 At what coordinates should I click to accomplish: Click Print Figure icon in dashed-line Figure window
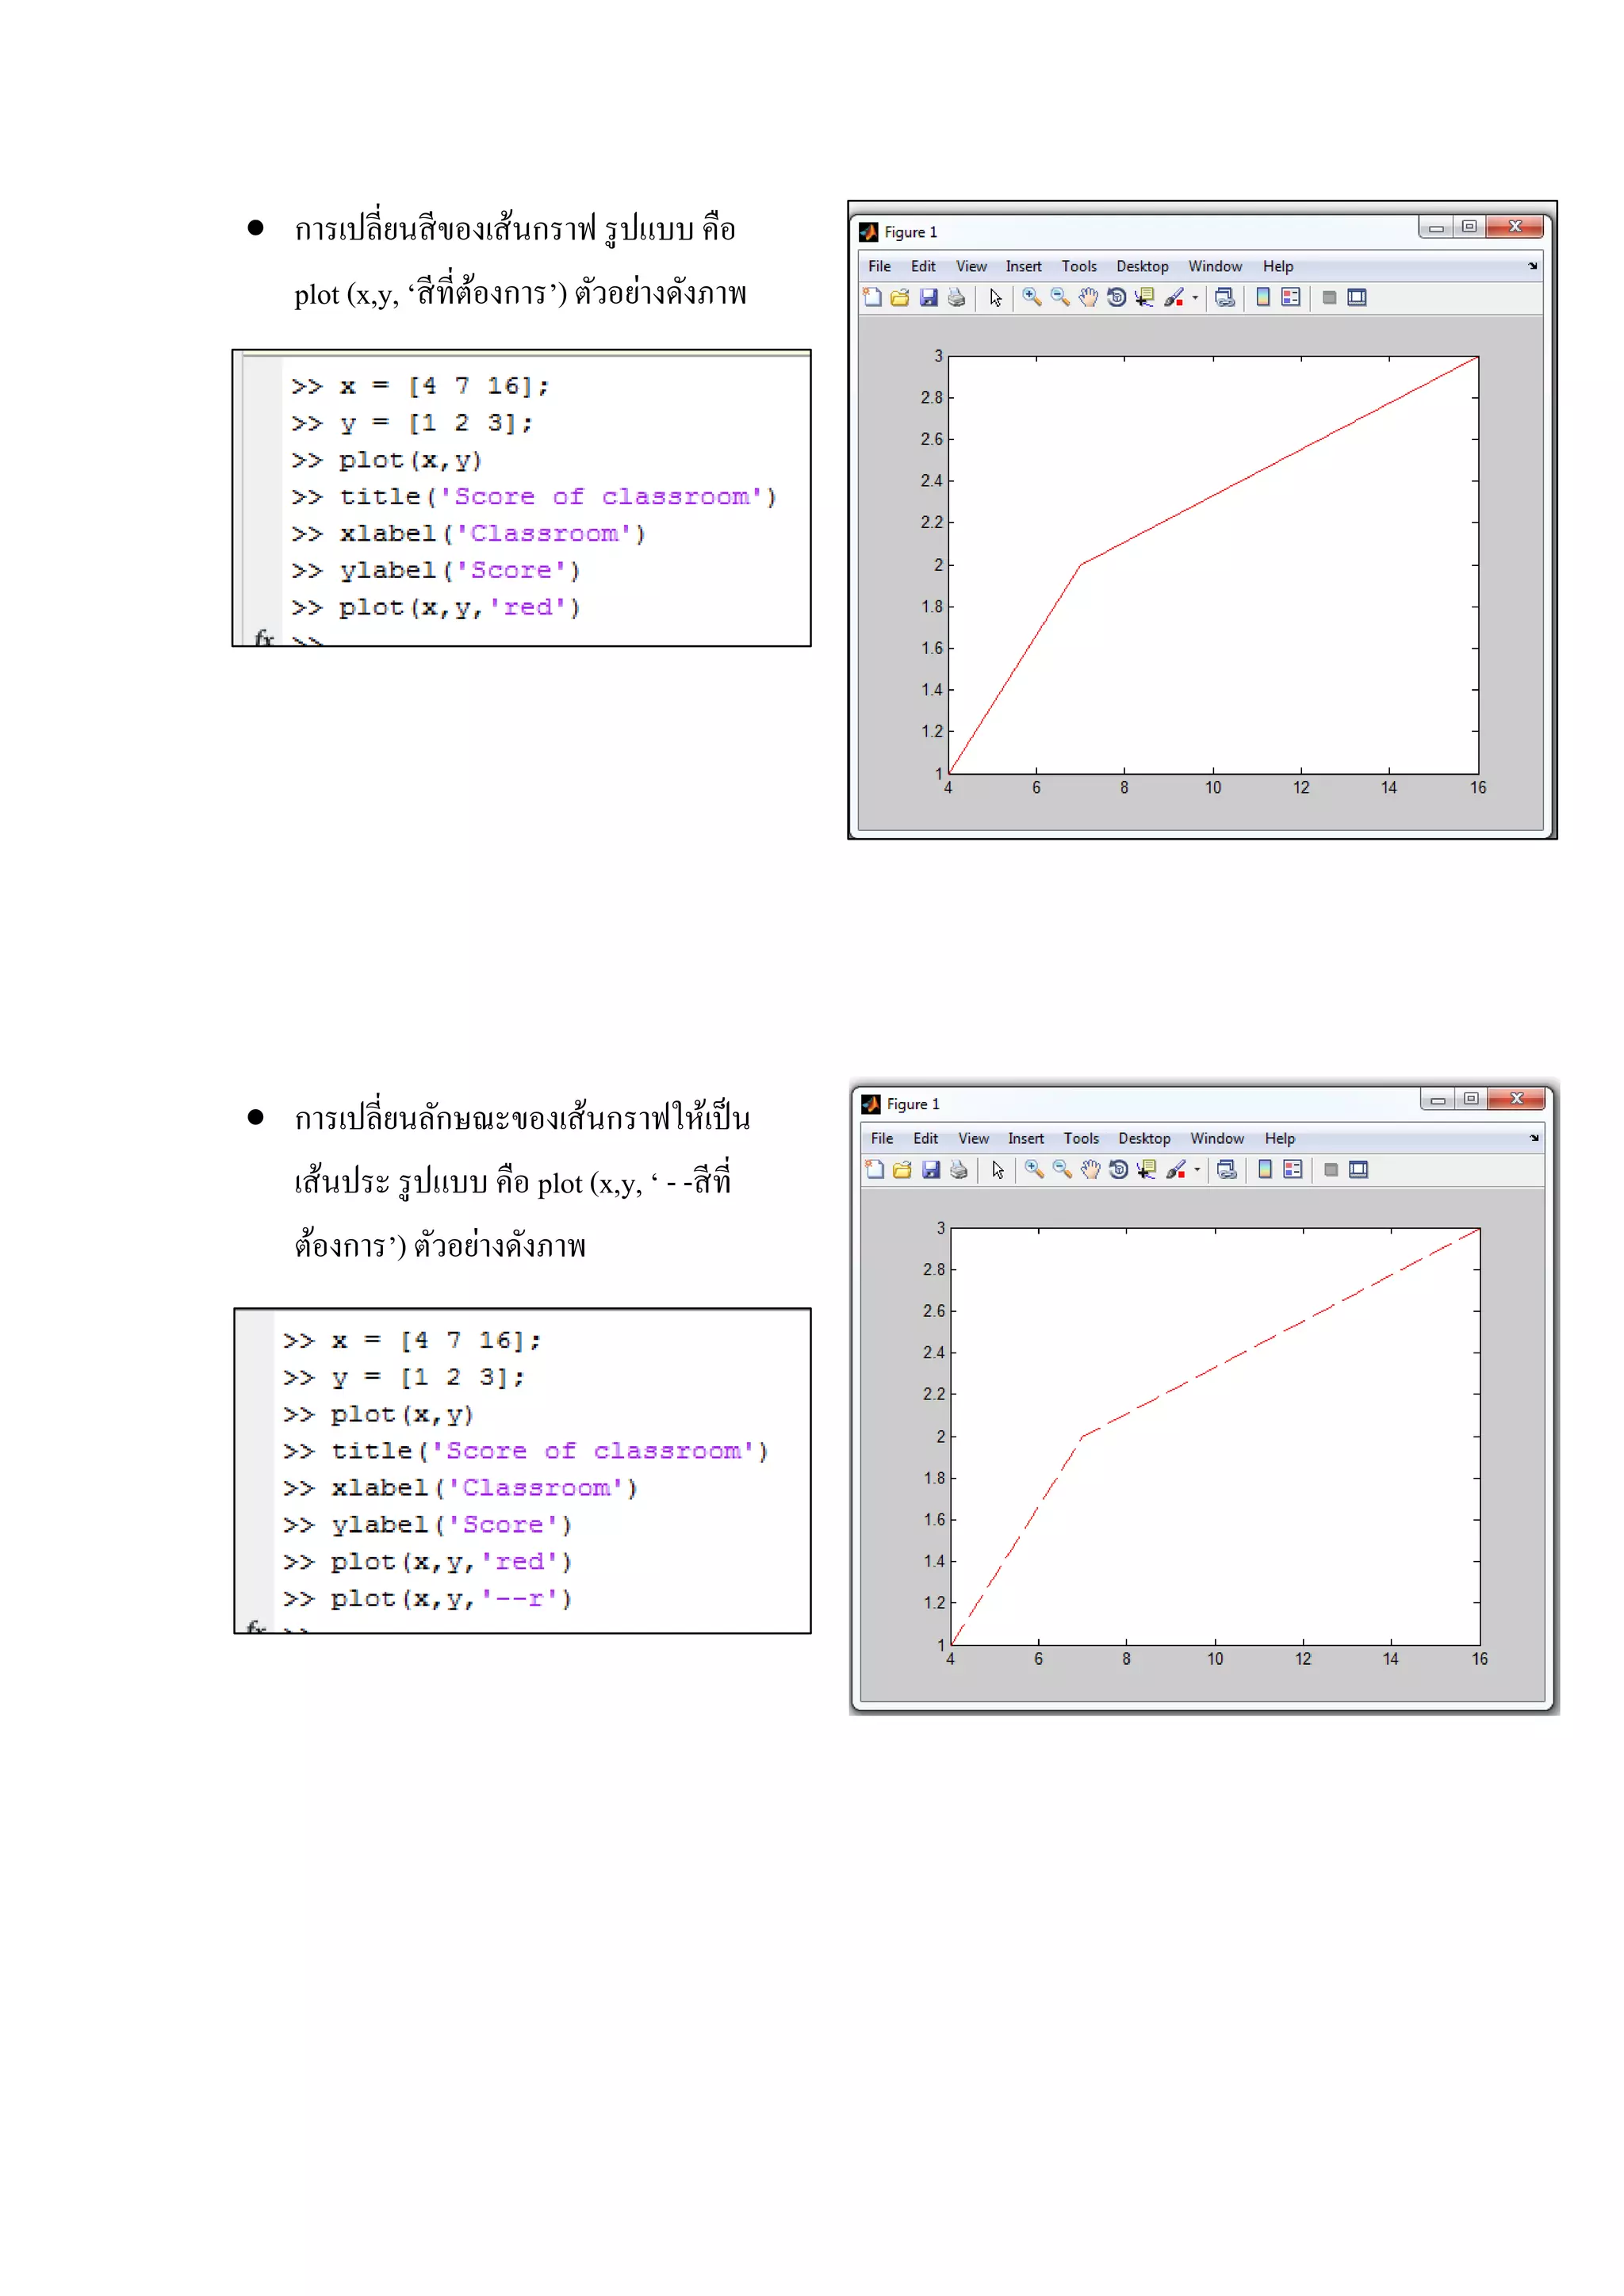[959, 1169]
